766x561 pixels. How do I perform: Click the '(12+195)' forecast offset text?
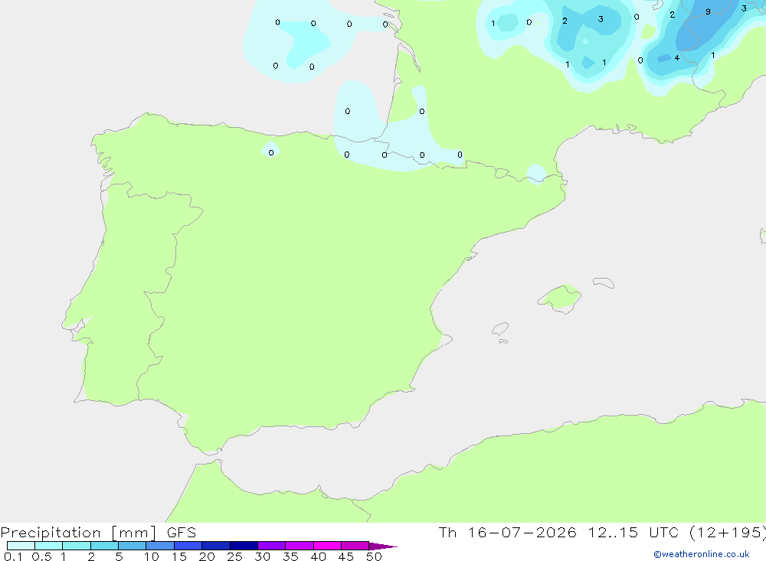click(728, 533)
